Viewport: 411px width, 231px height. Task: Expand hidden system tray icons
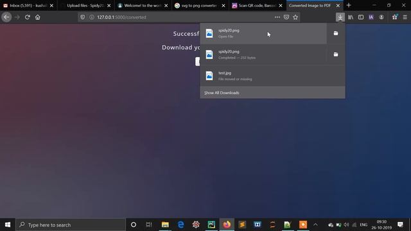click(x=315, y=225)
